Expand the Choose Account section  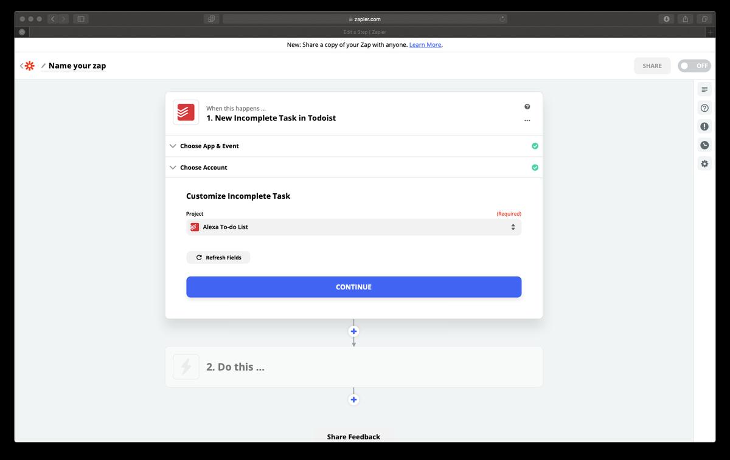pos(203,167)
